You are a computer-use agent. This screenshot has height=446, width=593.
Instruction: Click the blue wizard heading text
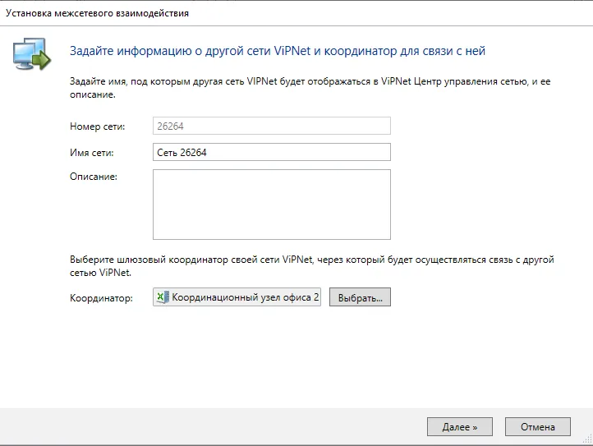[x=278, y=51]
